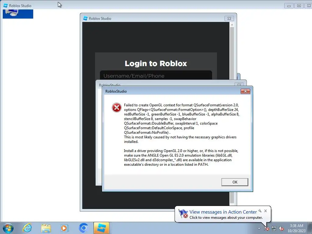The image size is (312, 234).
Task: Click the scroll up arrow in login window
Action: 232,25
